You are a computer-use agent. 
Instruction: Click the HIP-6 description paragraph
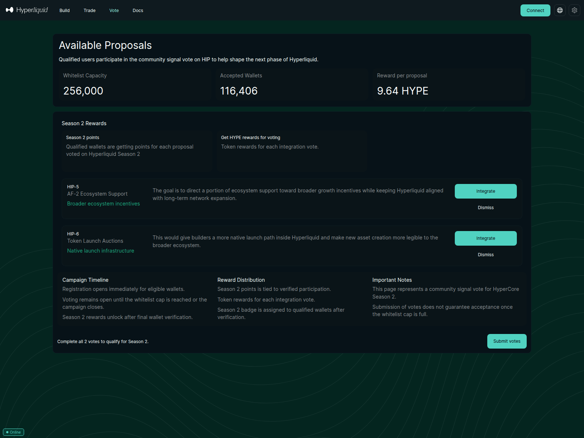[295, 242]
